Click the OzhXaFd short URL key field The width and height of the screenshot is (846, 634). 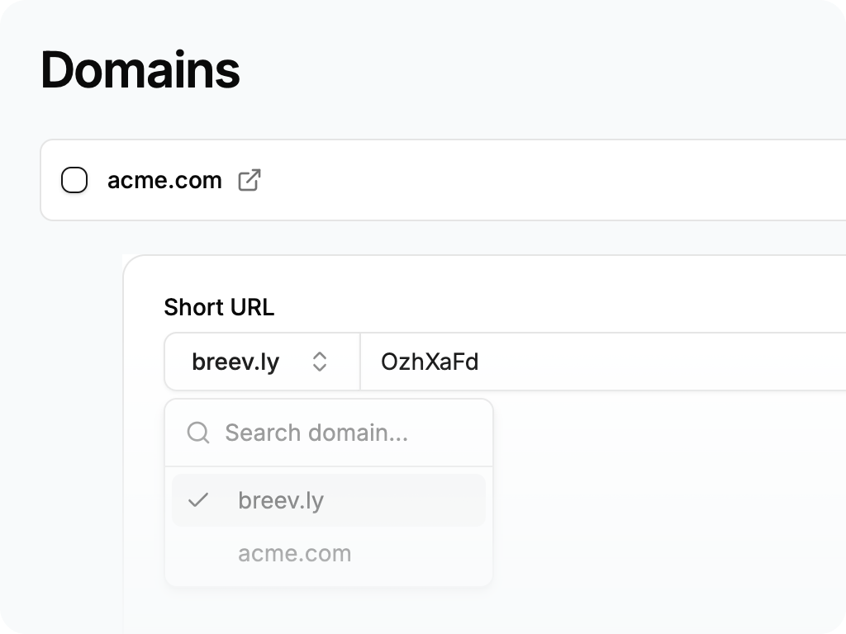tap(430, 362)
